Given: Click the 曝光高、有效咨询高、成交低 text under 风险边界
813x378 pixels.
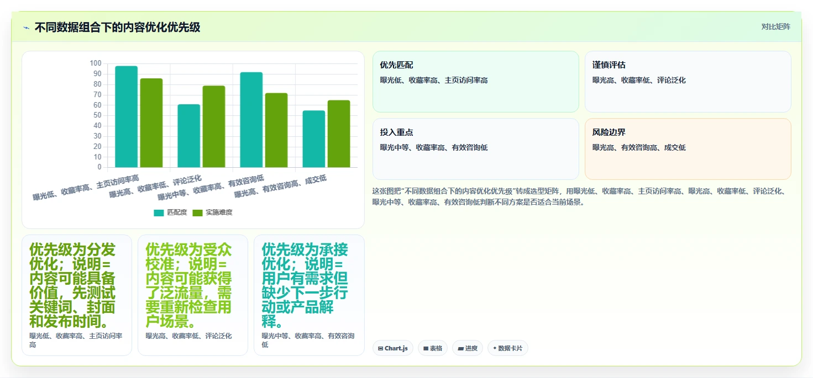Looking at the screenshot, I should tap(639, 147).
